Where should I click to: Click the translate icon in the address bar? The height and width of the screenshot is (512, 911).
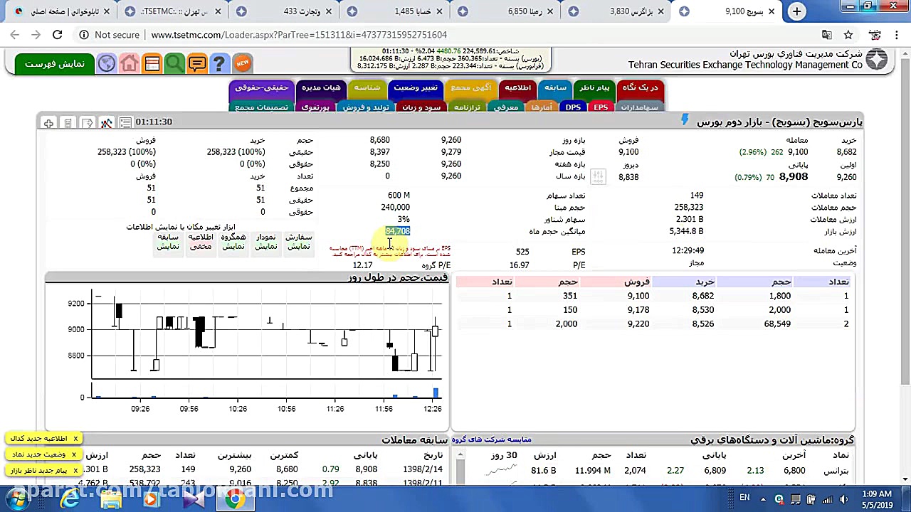coord(826,34)
